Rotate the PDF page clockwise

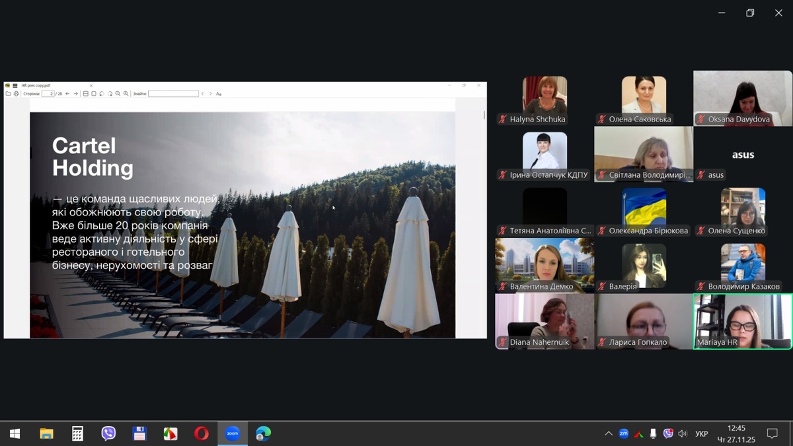110,94
